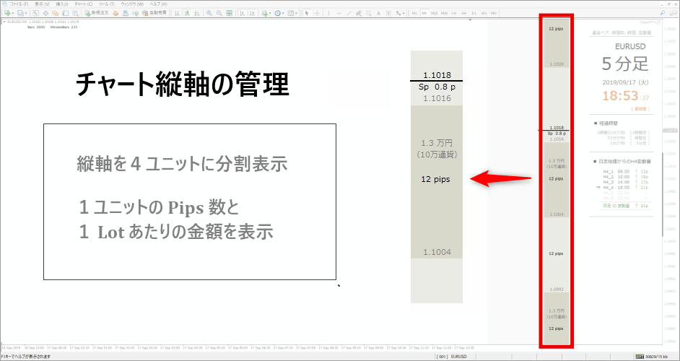This screenshot has height=361, width=680.
Task: Switch to MN timeframe button
Action: click(494, 13)
